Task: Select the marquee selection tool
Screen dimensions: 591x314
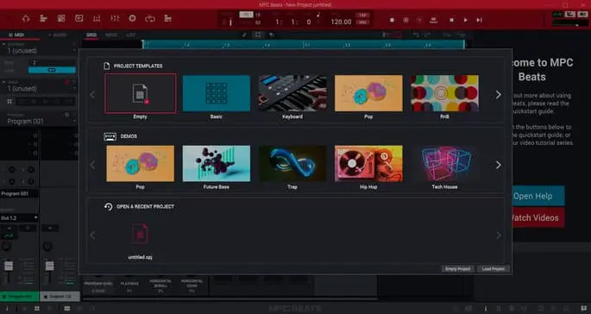Action: coord(258,35)
